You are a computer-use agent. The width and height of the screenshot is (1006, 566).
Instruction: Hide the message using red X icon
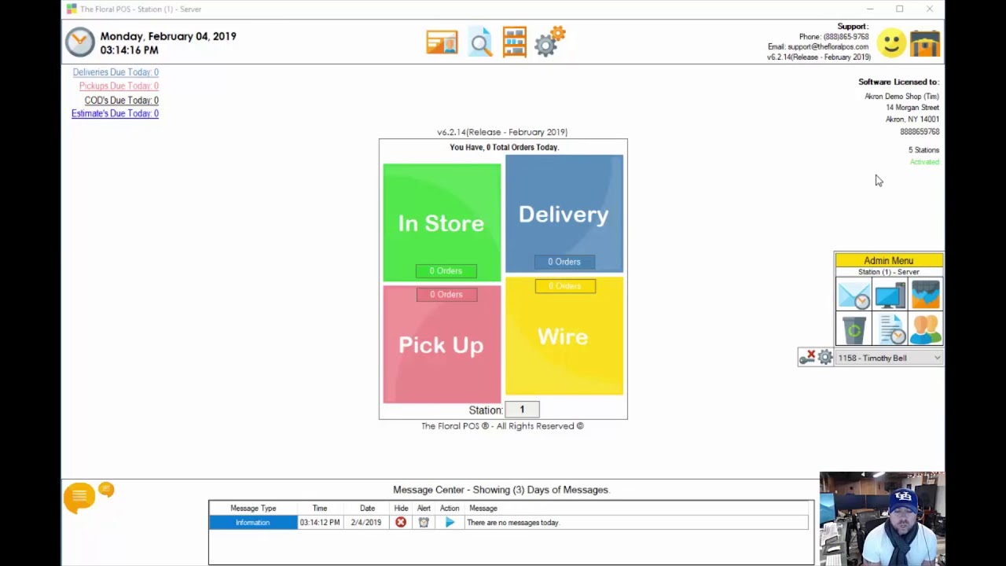click(401, 522)
